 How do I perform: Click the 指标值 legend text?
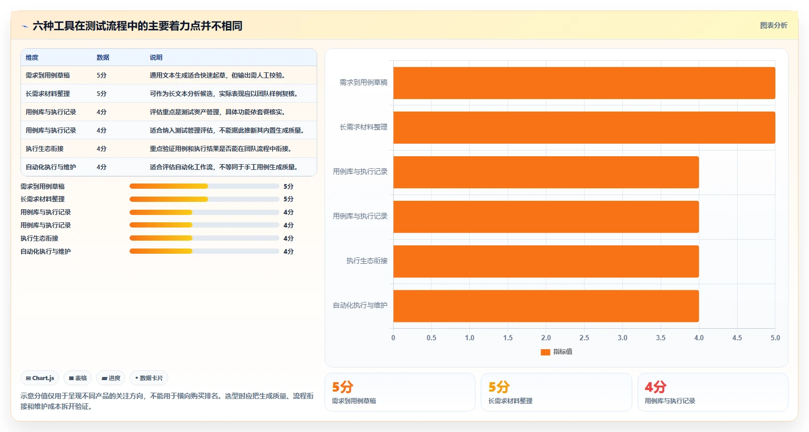pos(563,352)
